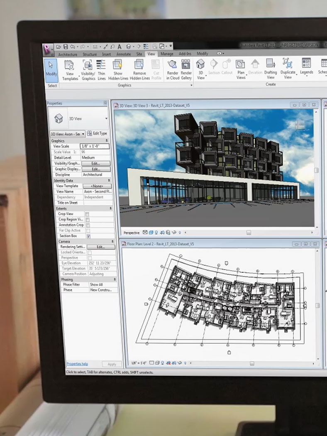Image resolution: width=327 pixels, height=436 pixels.
Task: Click the Save disk icon
Action: [x=66, y=47]
